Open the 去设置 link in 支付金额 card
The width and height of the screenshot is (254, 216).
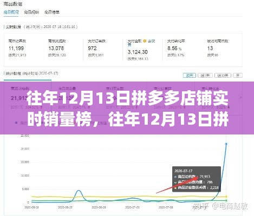click(141, 43)
